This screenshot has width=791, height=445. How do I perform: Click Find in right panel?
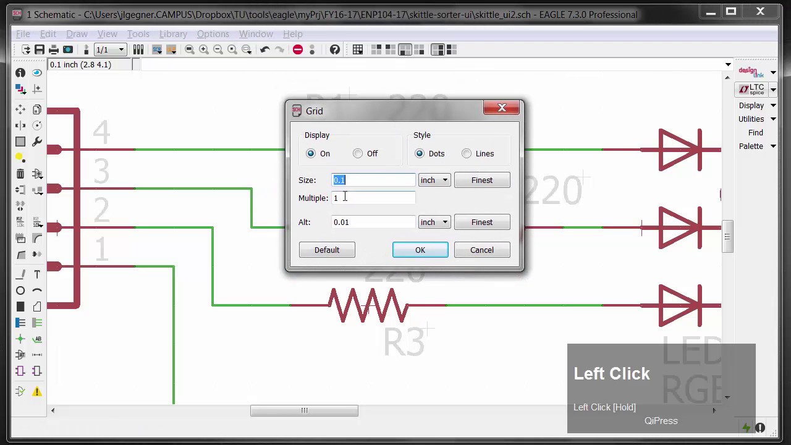tap(755, 133)
